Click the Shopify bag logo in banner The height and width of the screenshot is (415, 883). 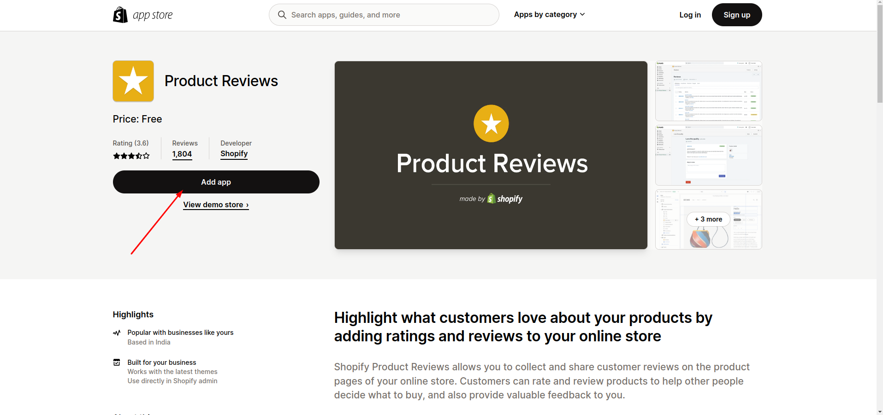click(x=492, y=199)
